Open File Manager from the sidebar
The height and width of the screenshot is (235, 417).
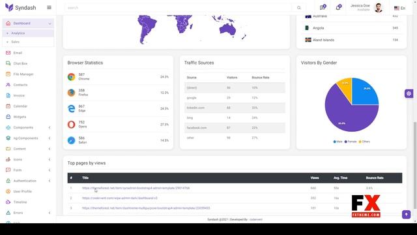[23, 74]
